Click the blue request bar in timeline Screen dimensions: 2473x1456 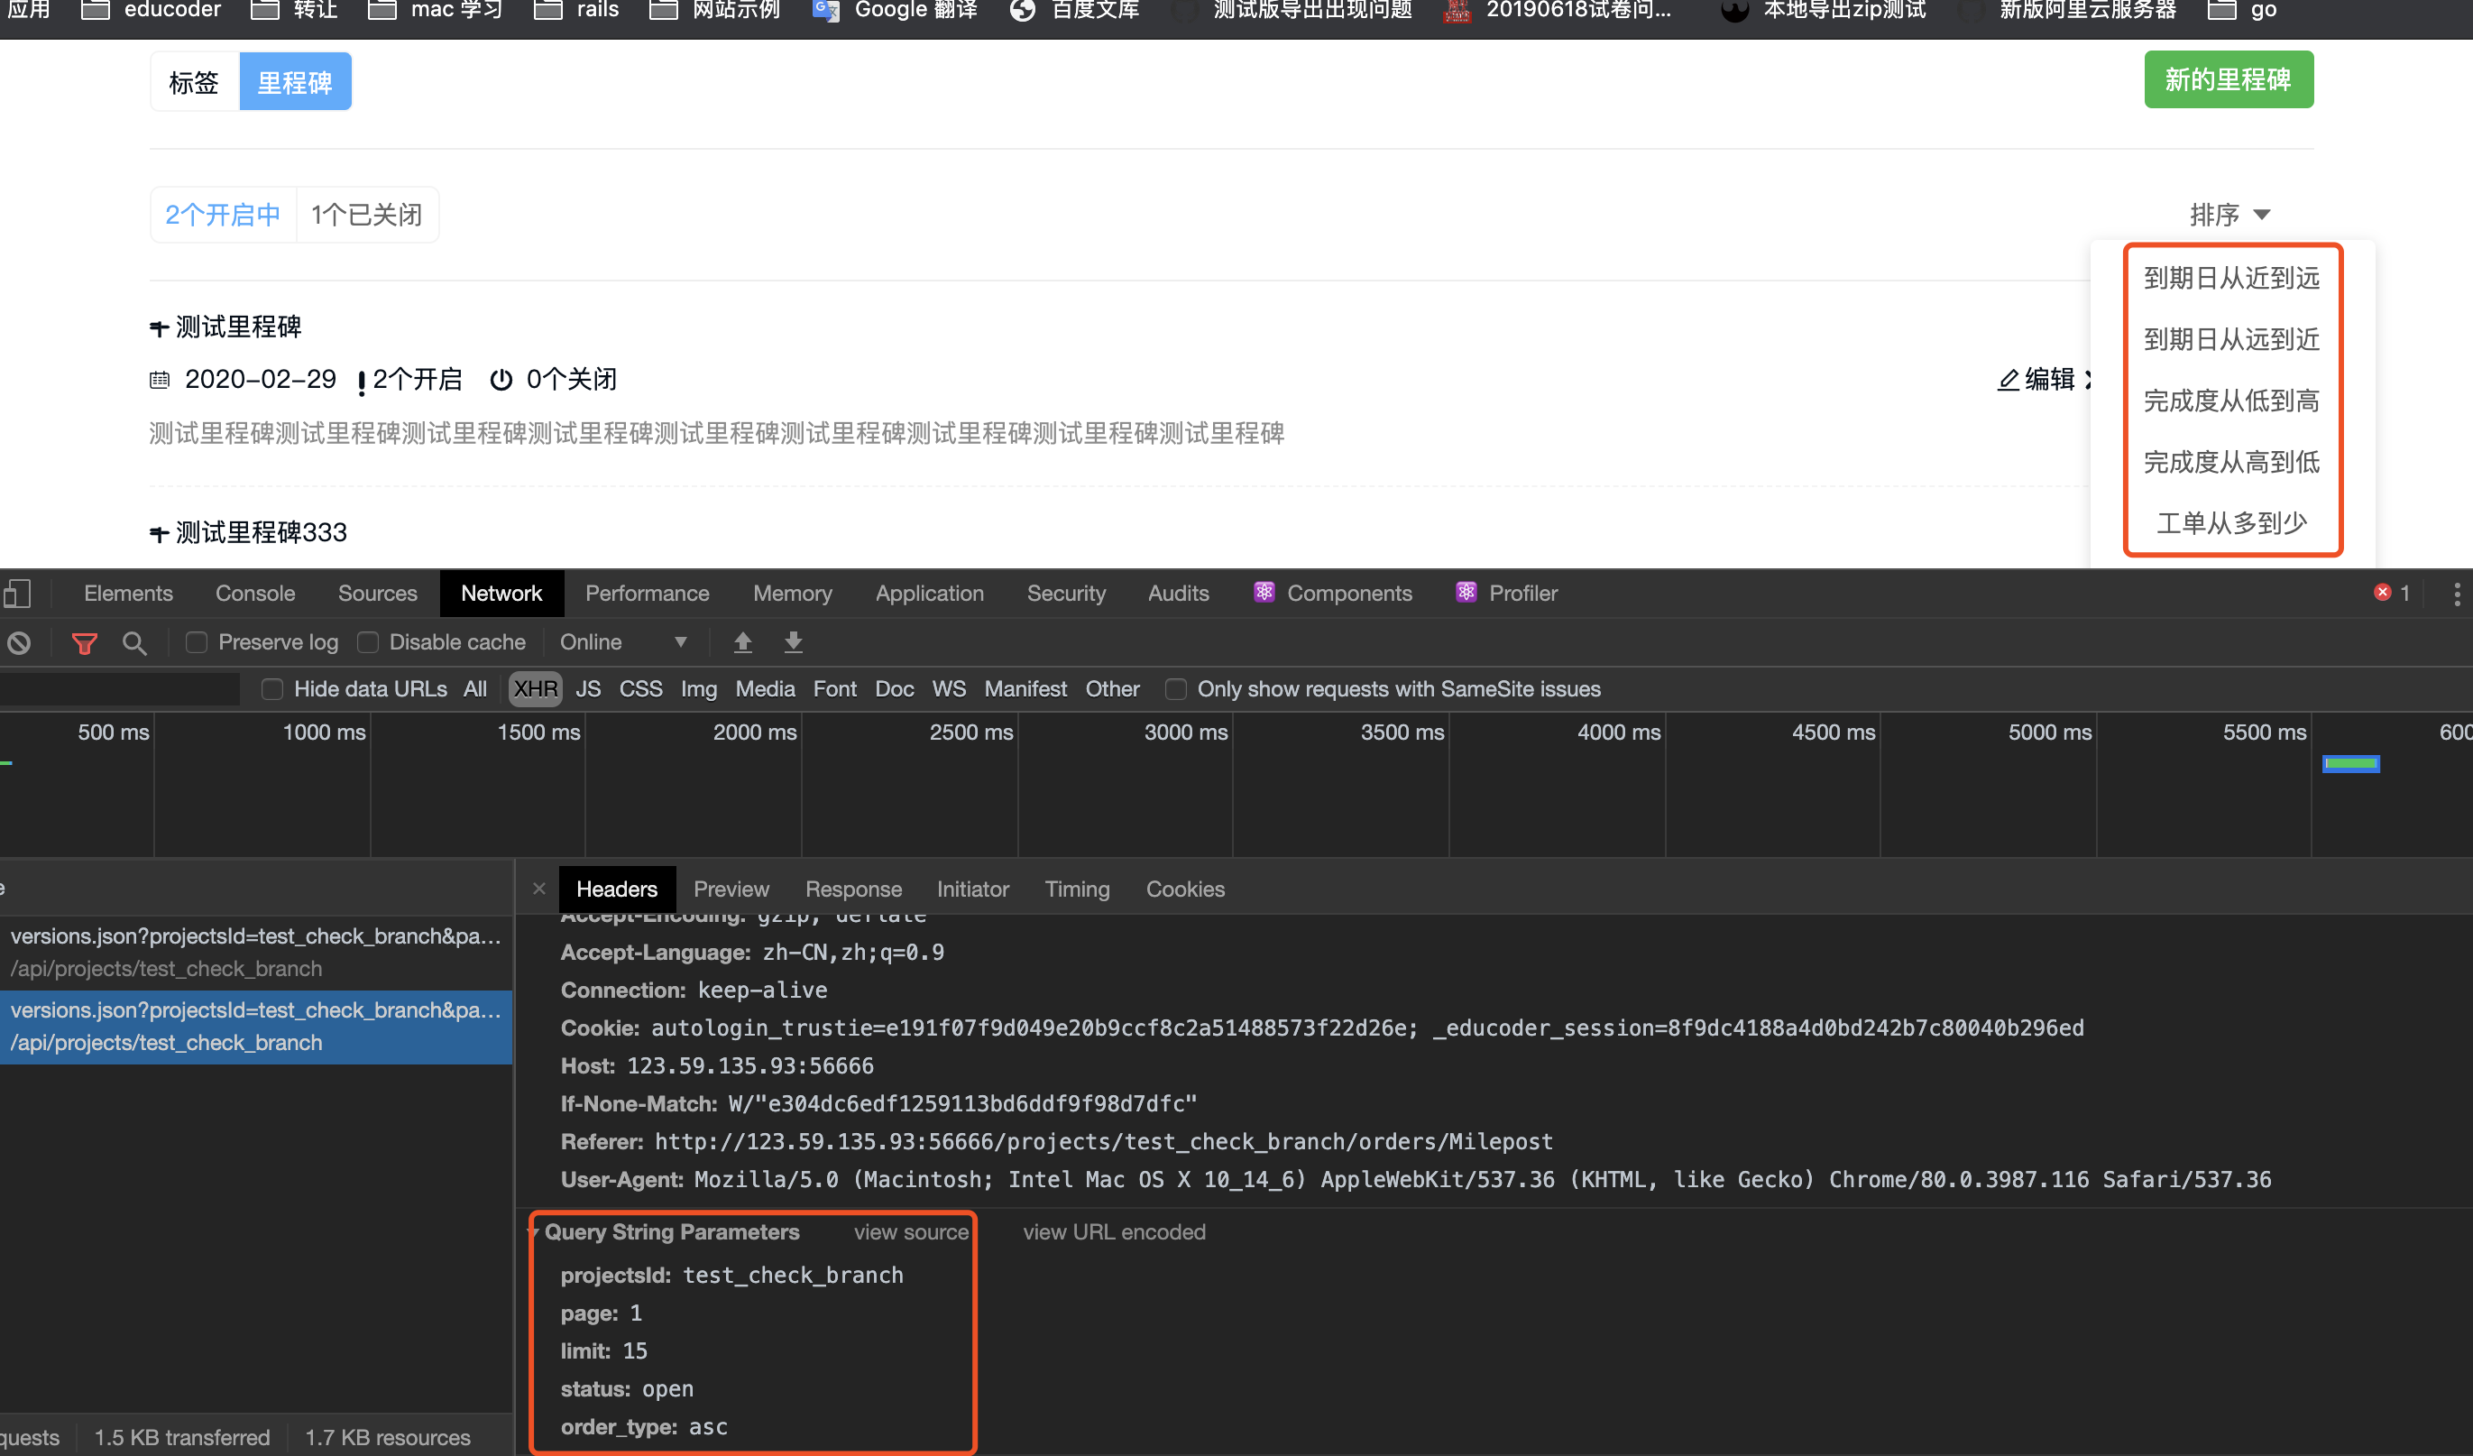click(2350, 764)
